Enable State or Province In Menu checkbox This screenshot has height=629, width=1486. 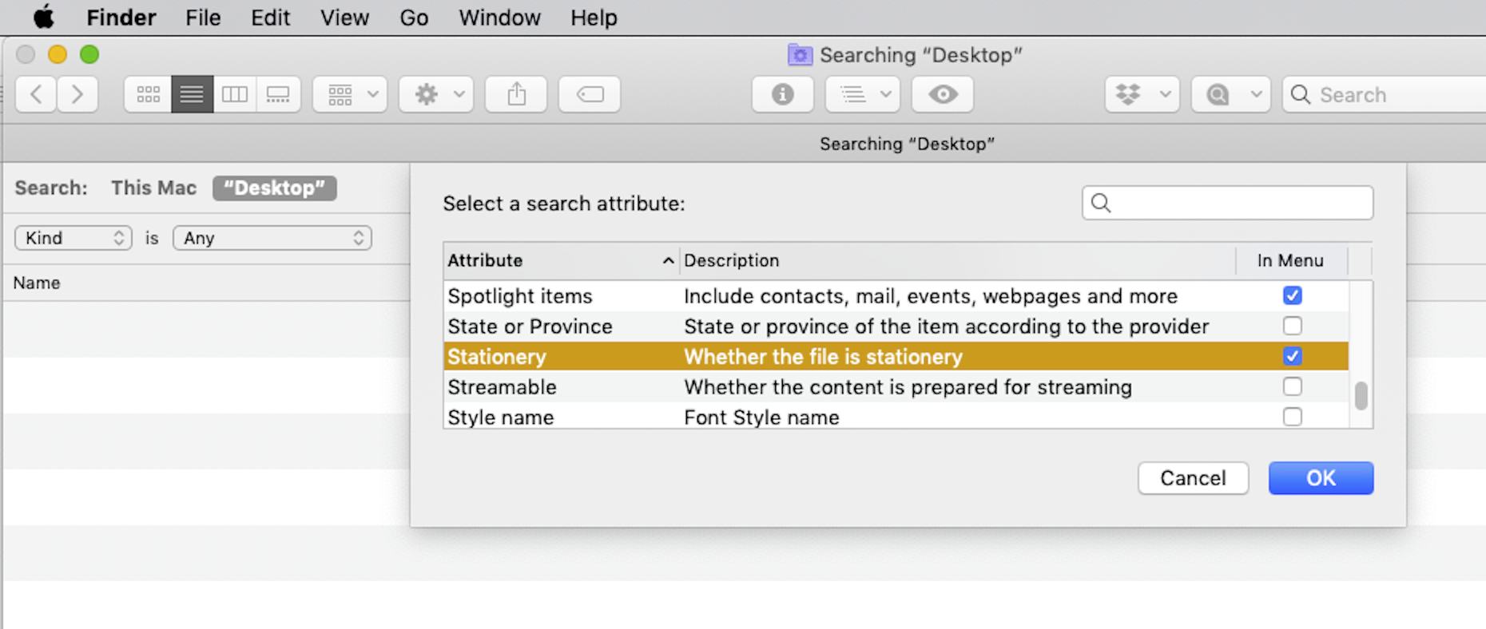pyautogui.click(x=1292, y=326)
